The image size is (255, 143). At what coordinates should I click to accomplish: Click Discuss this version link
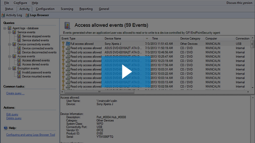click(x=239, y=3)
